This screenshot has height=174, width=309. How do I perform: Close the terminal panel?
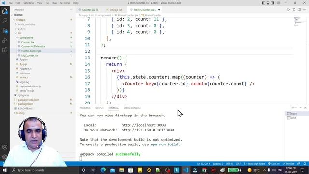305,108
